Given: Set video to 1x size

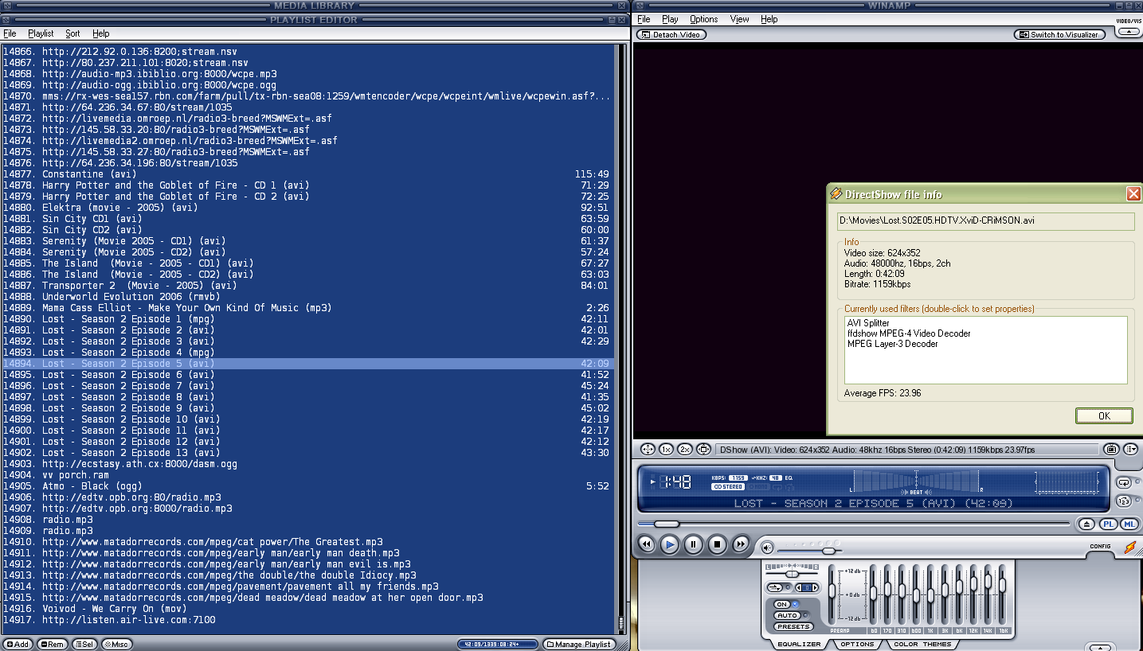Looking at the screenshot, I should click(x=666, y=450).
